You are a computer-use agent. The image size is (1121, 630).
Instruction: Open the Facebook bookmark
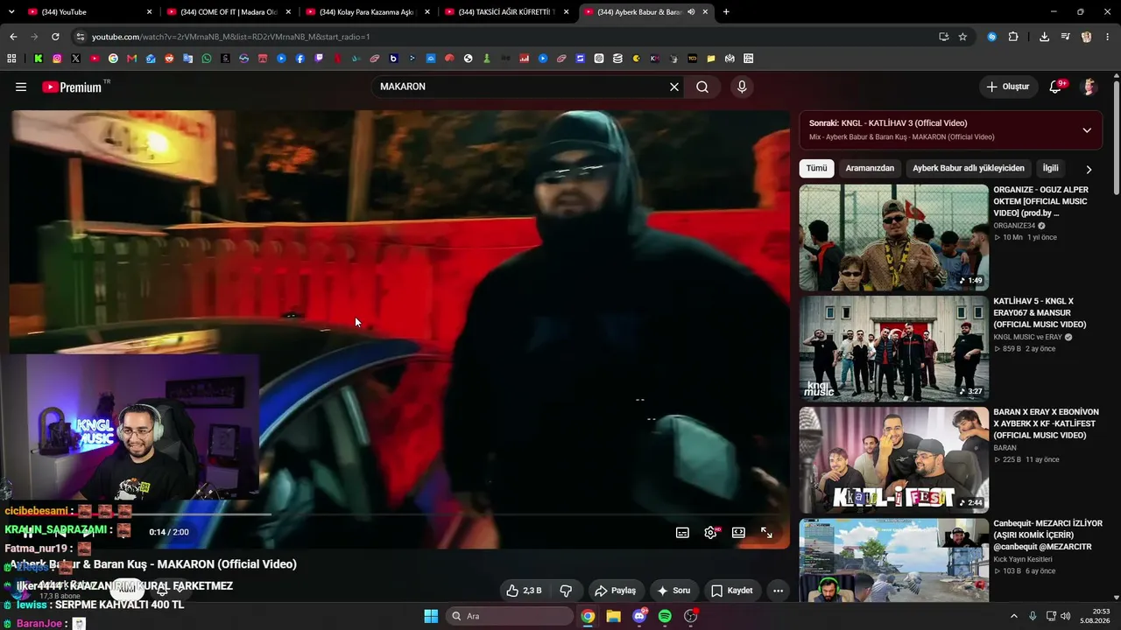[x=300, y=59]
